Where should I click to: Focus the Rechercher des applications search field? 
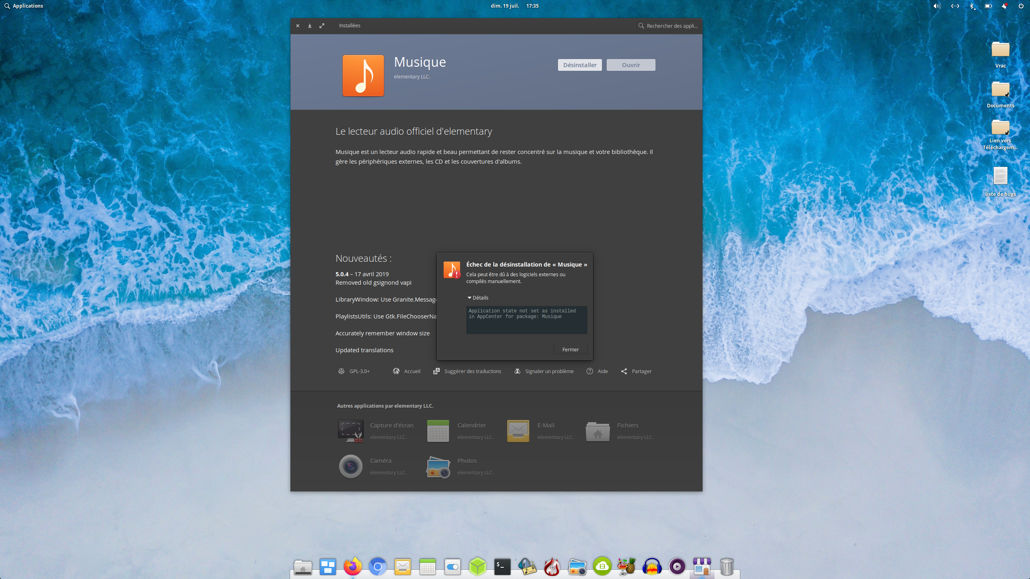(668, 26)
